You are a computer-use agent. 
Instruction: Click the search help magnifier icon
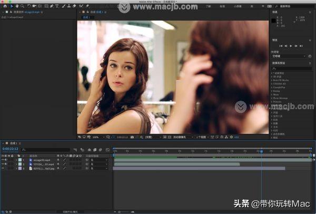[x=276, y=6]
